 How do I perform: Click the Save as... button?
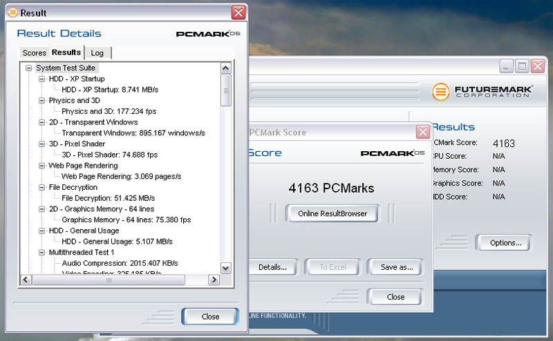coord(397,267)
